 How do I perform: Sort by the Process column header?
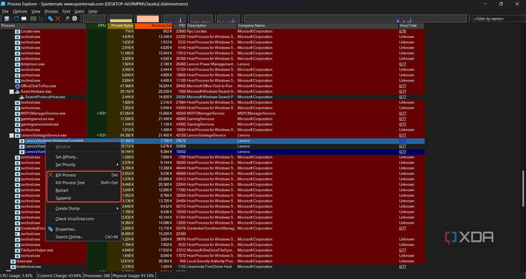tap(43, 25)
